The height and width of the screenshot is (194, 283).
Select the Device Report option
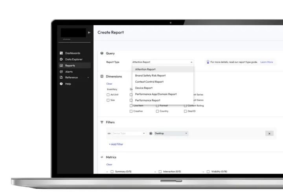pos(163,88)
